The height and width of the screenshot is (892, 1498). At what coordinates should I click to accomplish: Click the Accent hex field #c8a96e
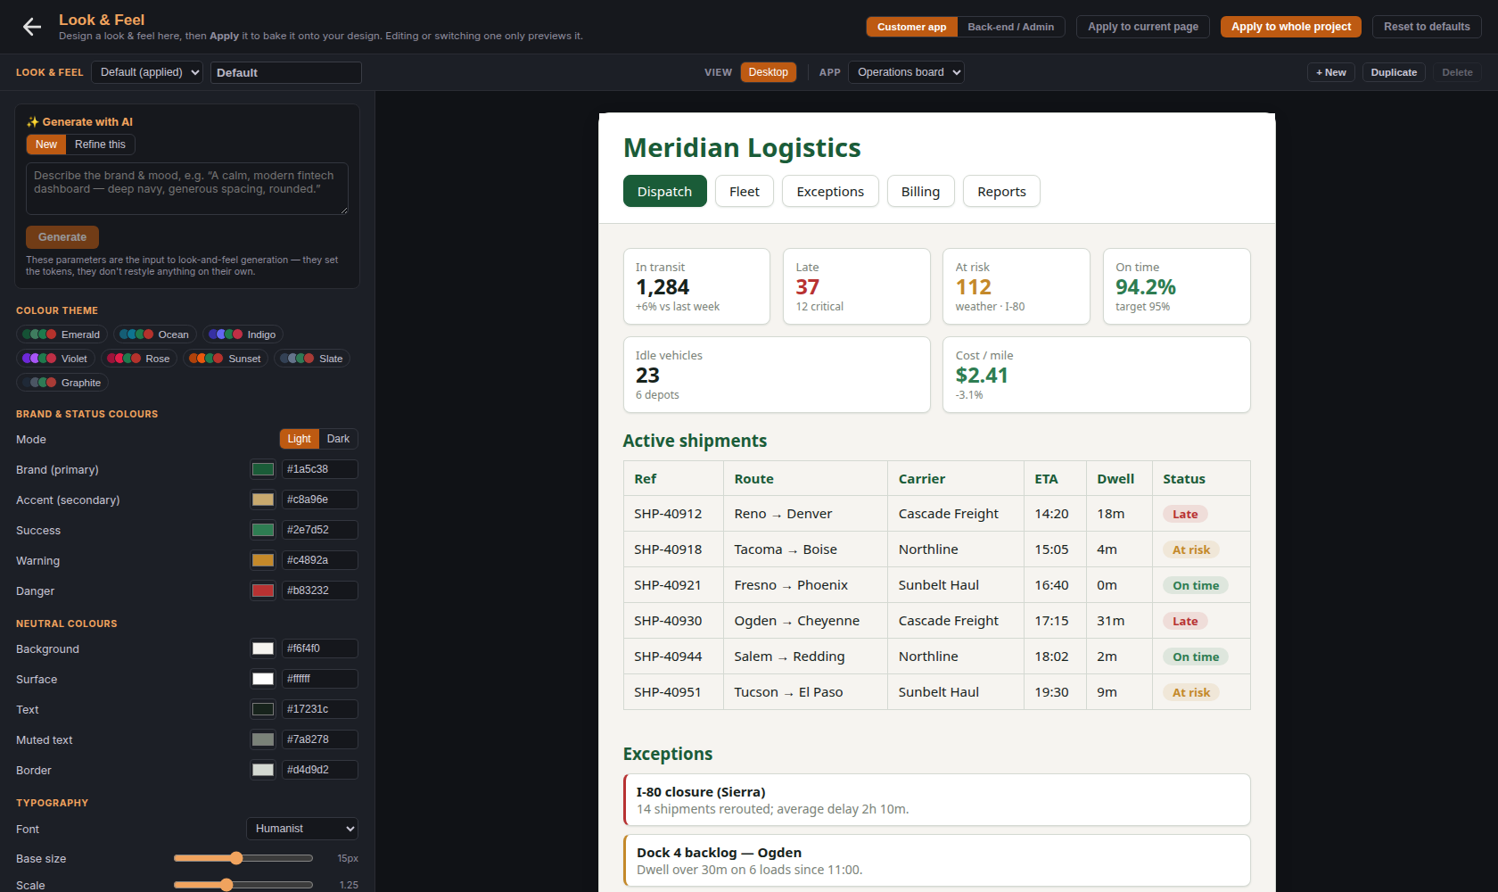pos(320,500)
